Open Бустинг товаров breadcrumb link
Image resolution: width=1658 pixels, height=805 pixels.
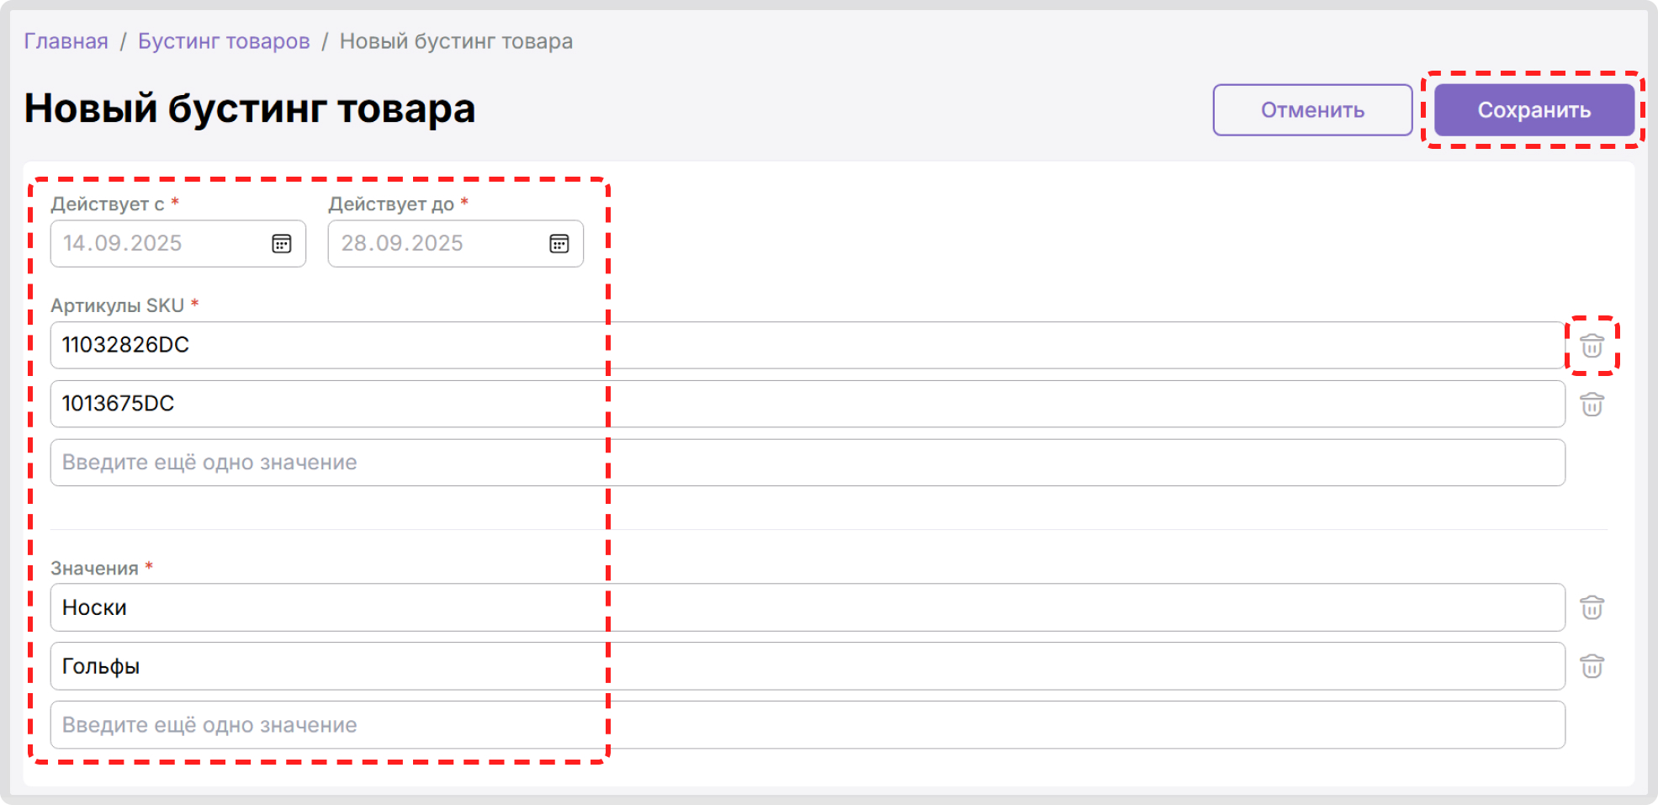pyautogui.click(x=224, y=41)
